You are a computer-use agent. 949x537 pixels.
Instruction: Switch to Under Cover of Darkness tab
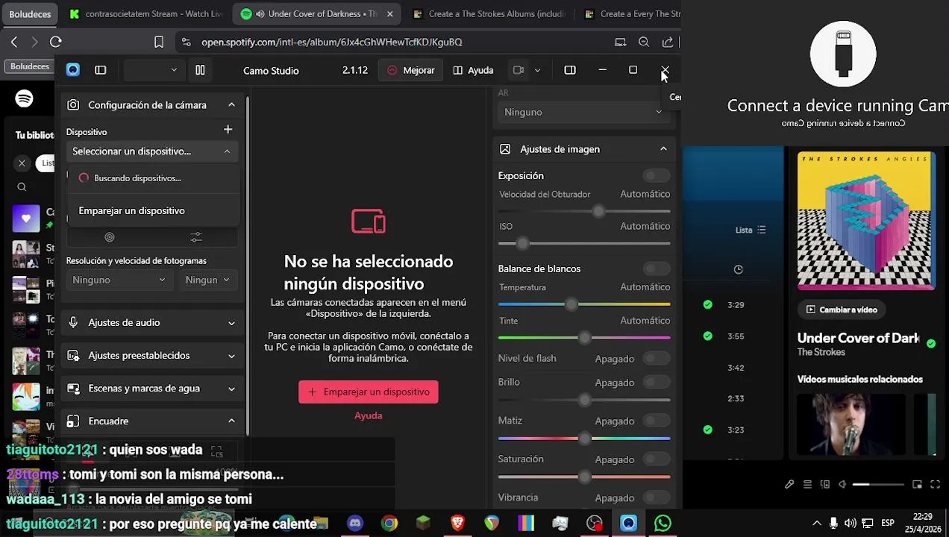click(318, 13)
